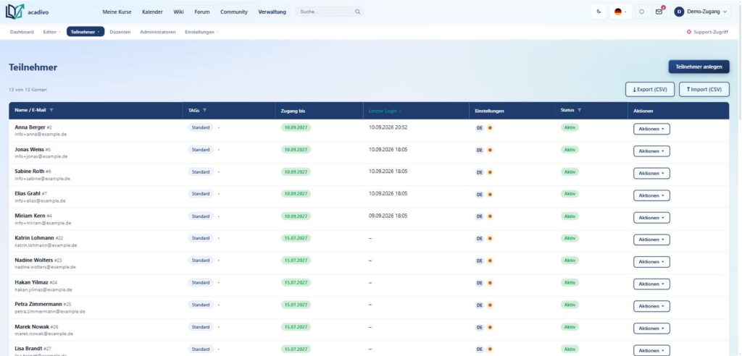The image size is (742, 356).
Task: Expand the Teilnehmer submenu pill
Action: tap(86, 32)
